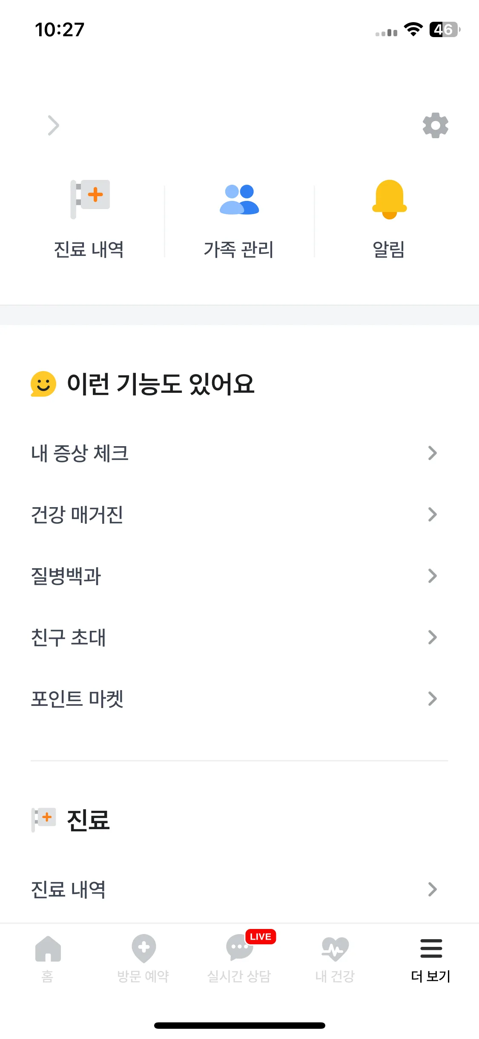Image resolution: width=479 pixels, height=1039 pixels.
Task: Tap the 알림 label text
Action: tap(388, 249)
